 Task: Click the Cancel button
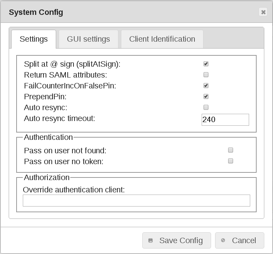click(239, 241)
